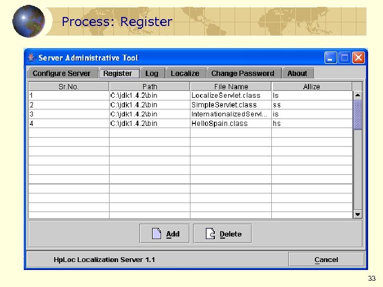The height and width of the screenshot is (287, 383).
Task: Click alias cell 'ls'
Action: 312,96
